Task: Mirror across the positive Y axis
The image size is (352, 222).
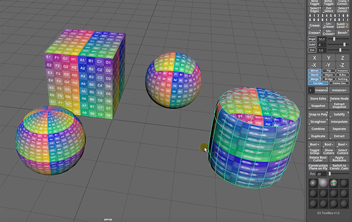Action: (329, 58)
